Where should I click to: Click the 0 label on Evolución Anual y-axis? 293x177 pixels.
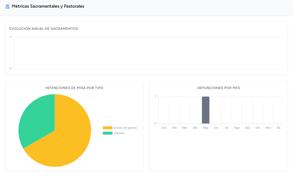pyautogui.click(x=11, y=68)
